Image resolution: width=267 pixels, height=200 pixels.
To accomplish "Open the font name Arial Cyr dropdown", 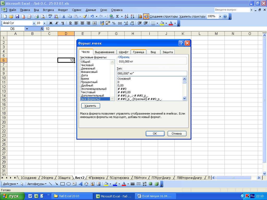I will point(34,23).
